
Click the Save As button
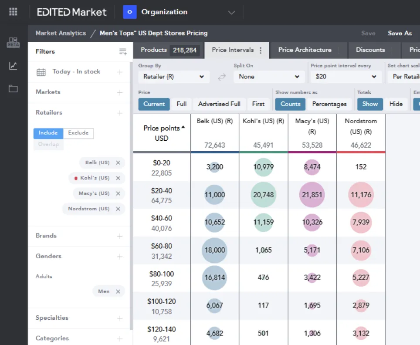pos(400,33)
